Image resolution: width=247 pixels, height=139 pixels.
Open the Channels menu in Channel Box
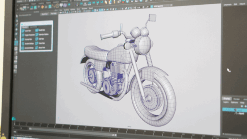[x=228, y=5]
